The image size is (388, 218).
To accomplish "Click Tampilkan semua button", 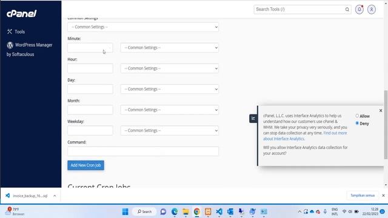I will [363, 196].
